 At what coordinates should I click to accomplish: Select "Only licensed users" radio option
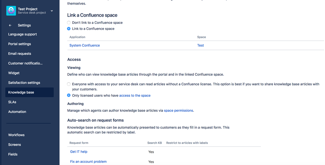coord(69,95)
